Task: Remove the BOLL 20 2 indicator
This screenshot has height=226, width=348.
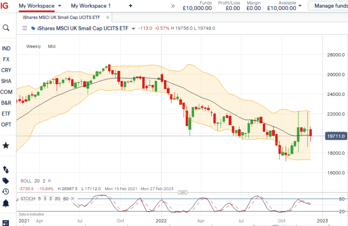Action: pos(50,181)
